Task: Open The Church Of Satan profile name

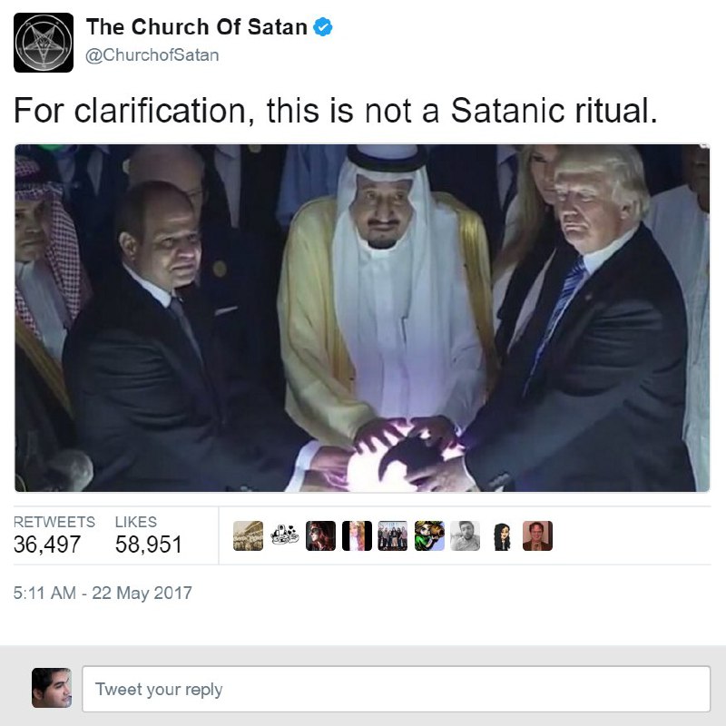Action: [x=197, y=27]
